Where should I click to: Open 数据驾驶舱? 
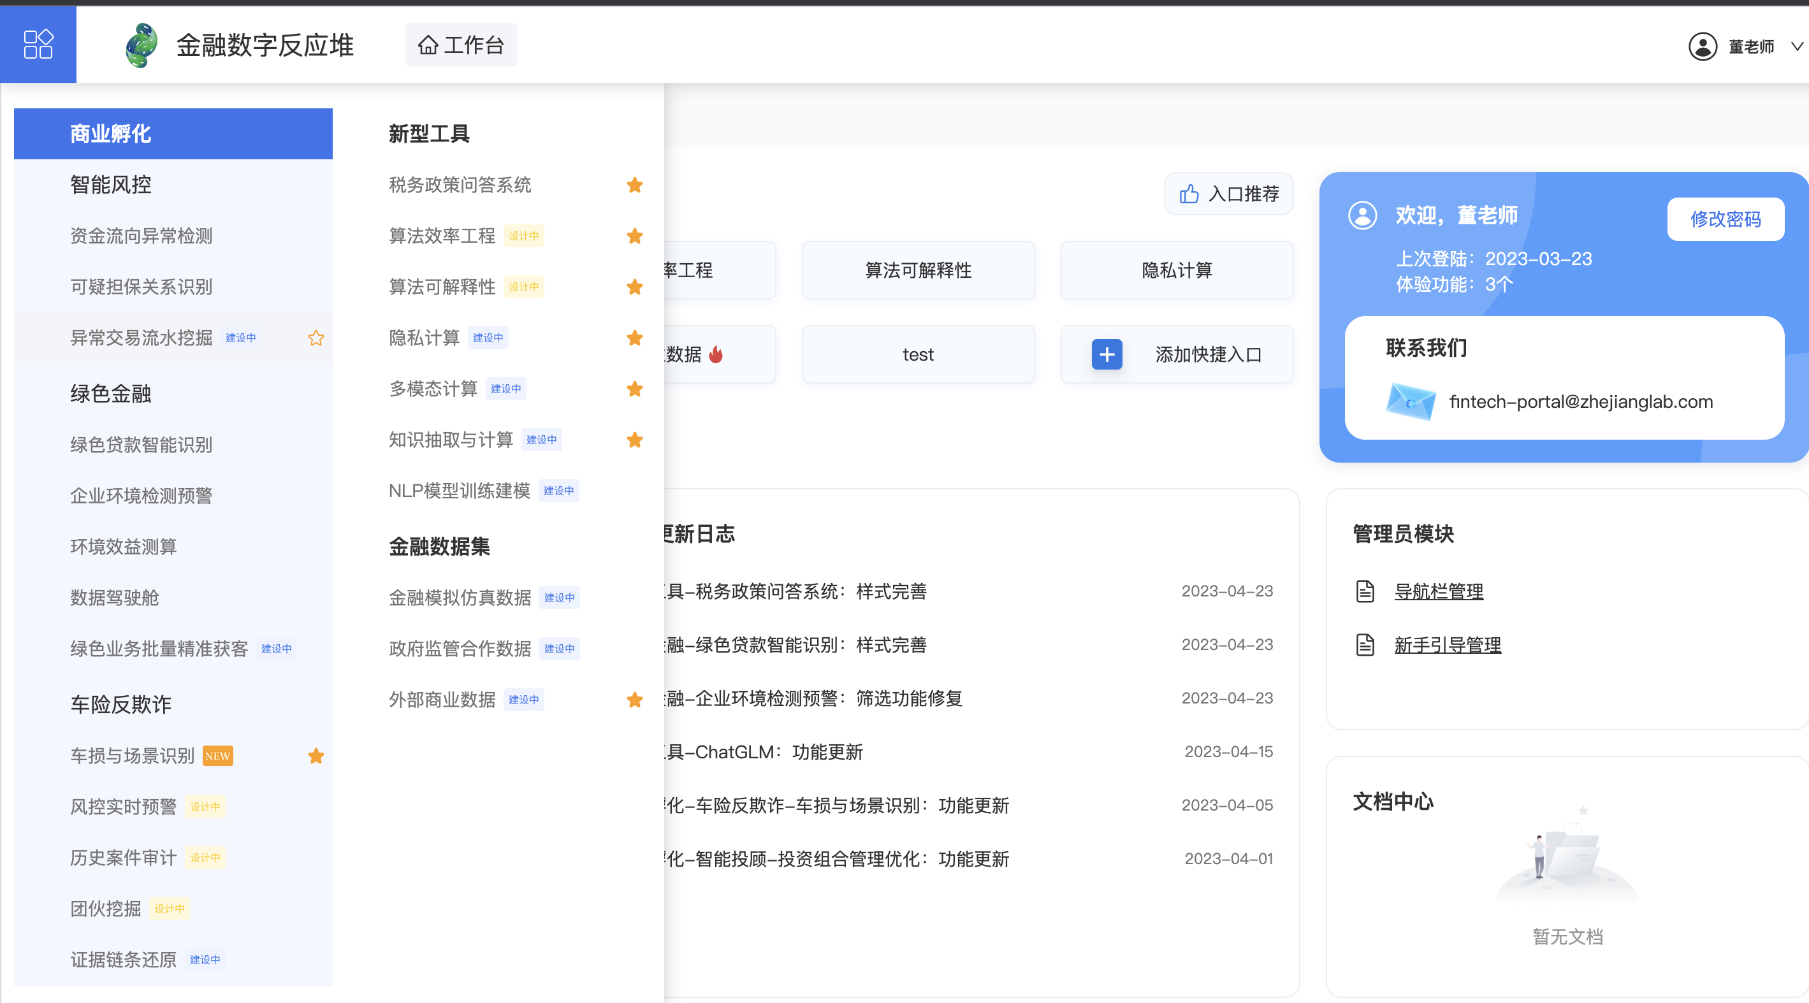coord(115,597)
